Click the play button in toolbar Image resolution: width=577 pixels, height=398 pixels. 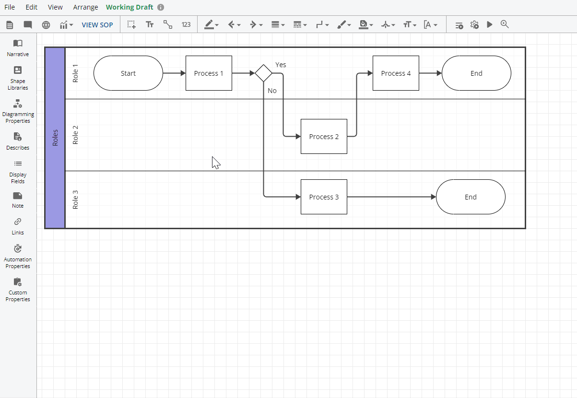[490, 25]
